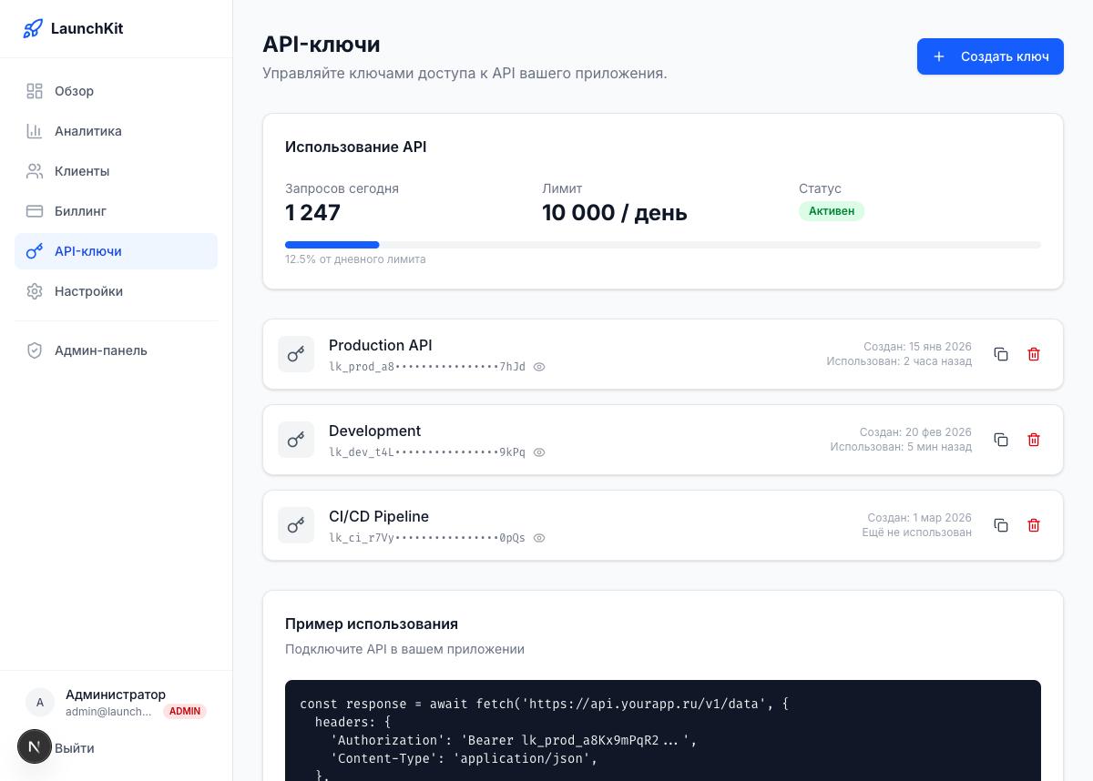Copy the Production API key

(1001, 354)
